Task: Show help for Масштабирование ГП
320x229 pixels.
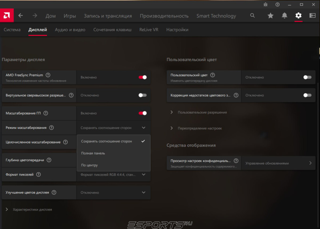Action: click(46, 113)
